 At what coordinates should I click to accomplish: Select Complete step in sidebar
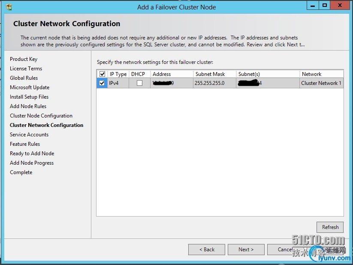[21, 172]
